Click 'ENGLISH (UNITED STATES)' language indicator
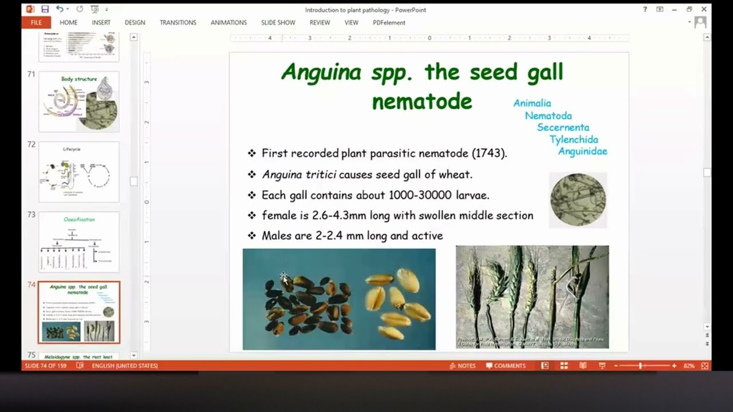 point(125,366)
